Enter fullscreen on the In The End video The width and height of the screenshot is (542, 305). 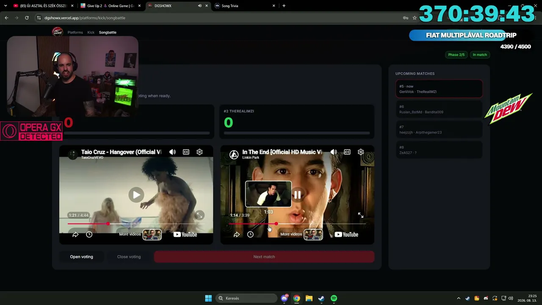[361, 215]
